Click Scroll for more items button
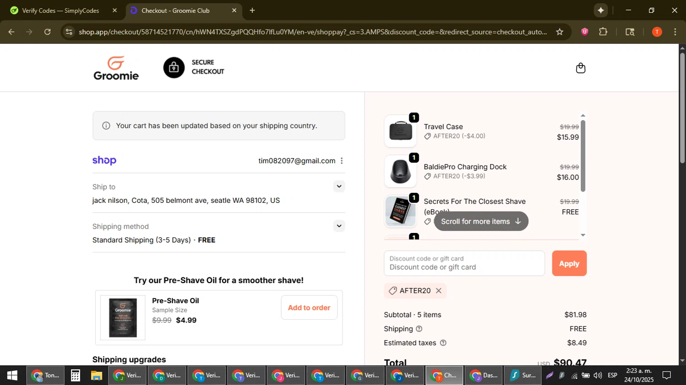Viewport: 686px width, 385px height. point(481,222)
